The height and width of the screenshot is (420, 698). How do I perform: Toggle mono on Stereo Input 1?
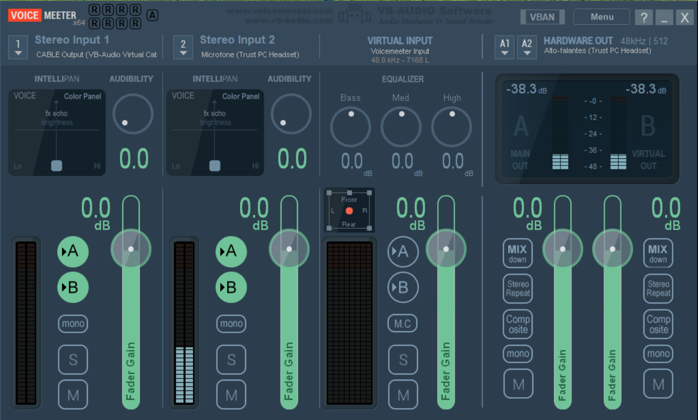tap(73, 324)
